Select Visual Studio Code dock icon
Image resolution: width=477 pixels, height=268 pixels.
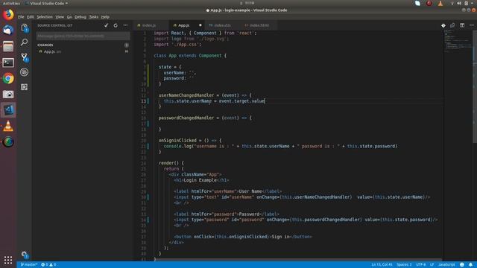(8, 109)
